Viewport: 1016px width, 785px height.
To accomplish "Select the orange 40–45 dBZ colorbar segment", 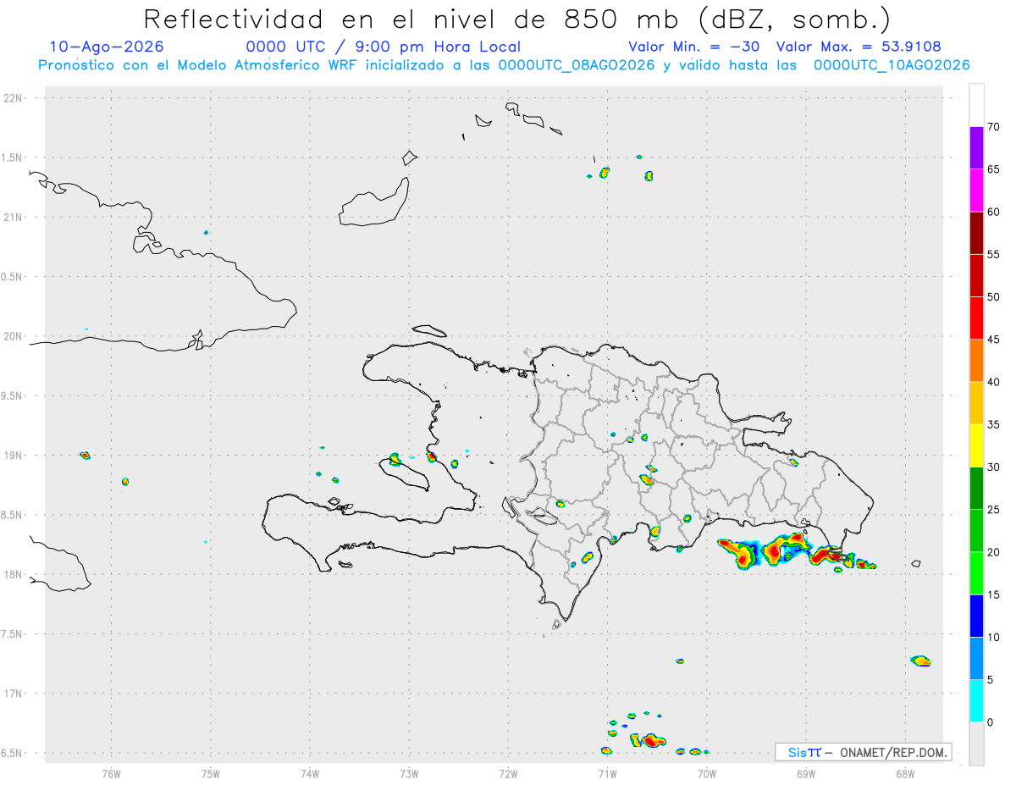I will click(976, 360).
